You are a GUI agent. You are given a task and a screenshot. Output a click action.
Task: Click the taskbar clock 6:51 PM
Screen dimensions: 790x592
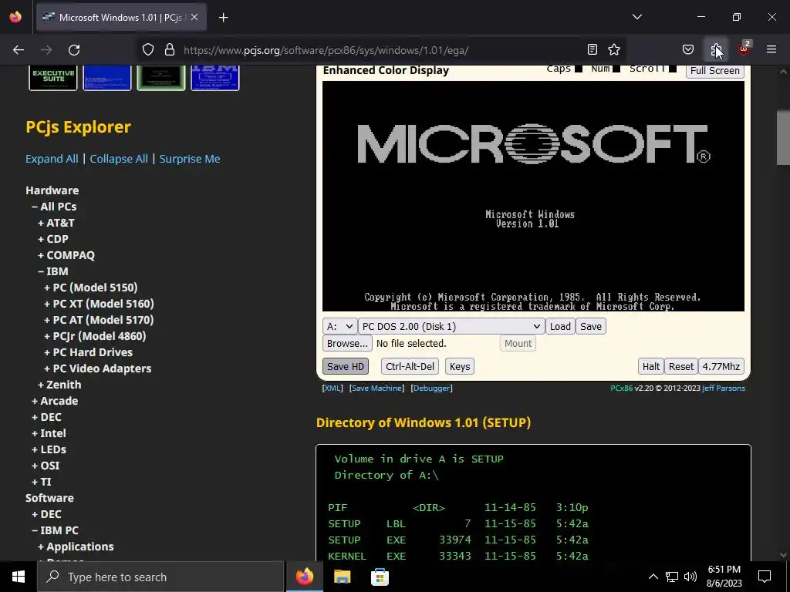tap(724, 570)
